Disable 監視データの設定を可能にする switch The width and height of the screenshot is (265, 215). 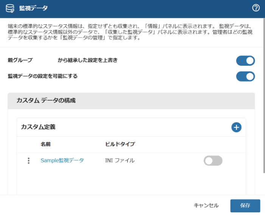[245, 76]
